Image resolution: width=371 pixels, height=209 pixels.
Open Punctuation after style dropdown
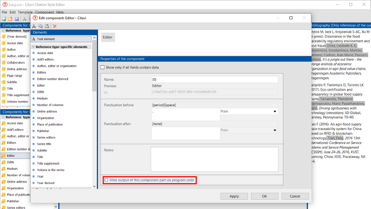(x=275, y=130)
